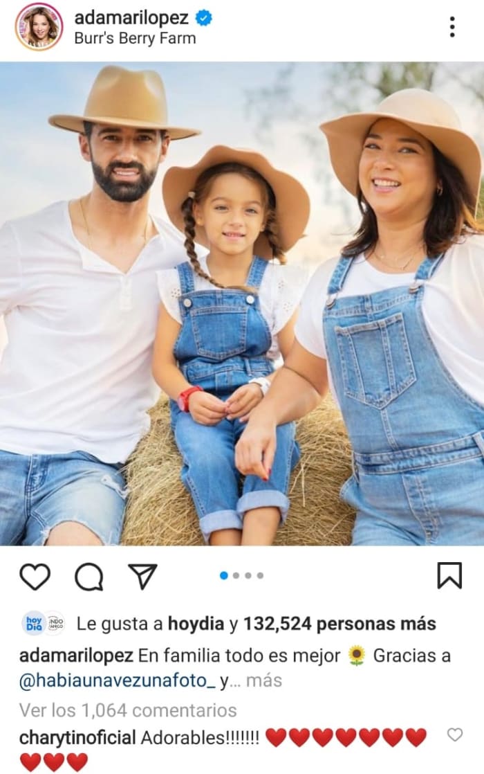Viewport: 484px width, 774px height.
Task: Jump to the last carousel dot
Action: click(x=260, y=575)
